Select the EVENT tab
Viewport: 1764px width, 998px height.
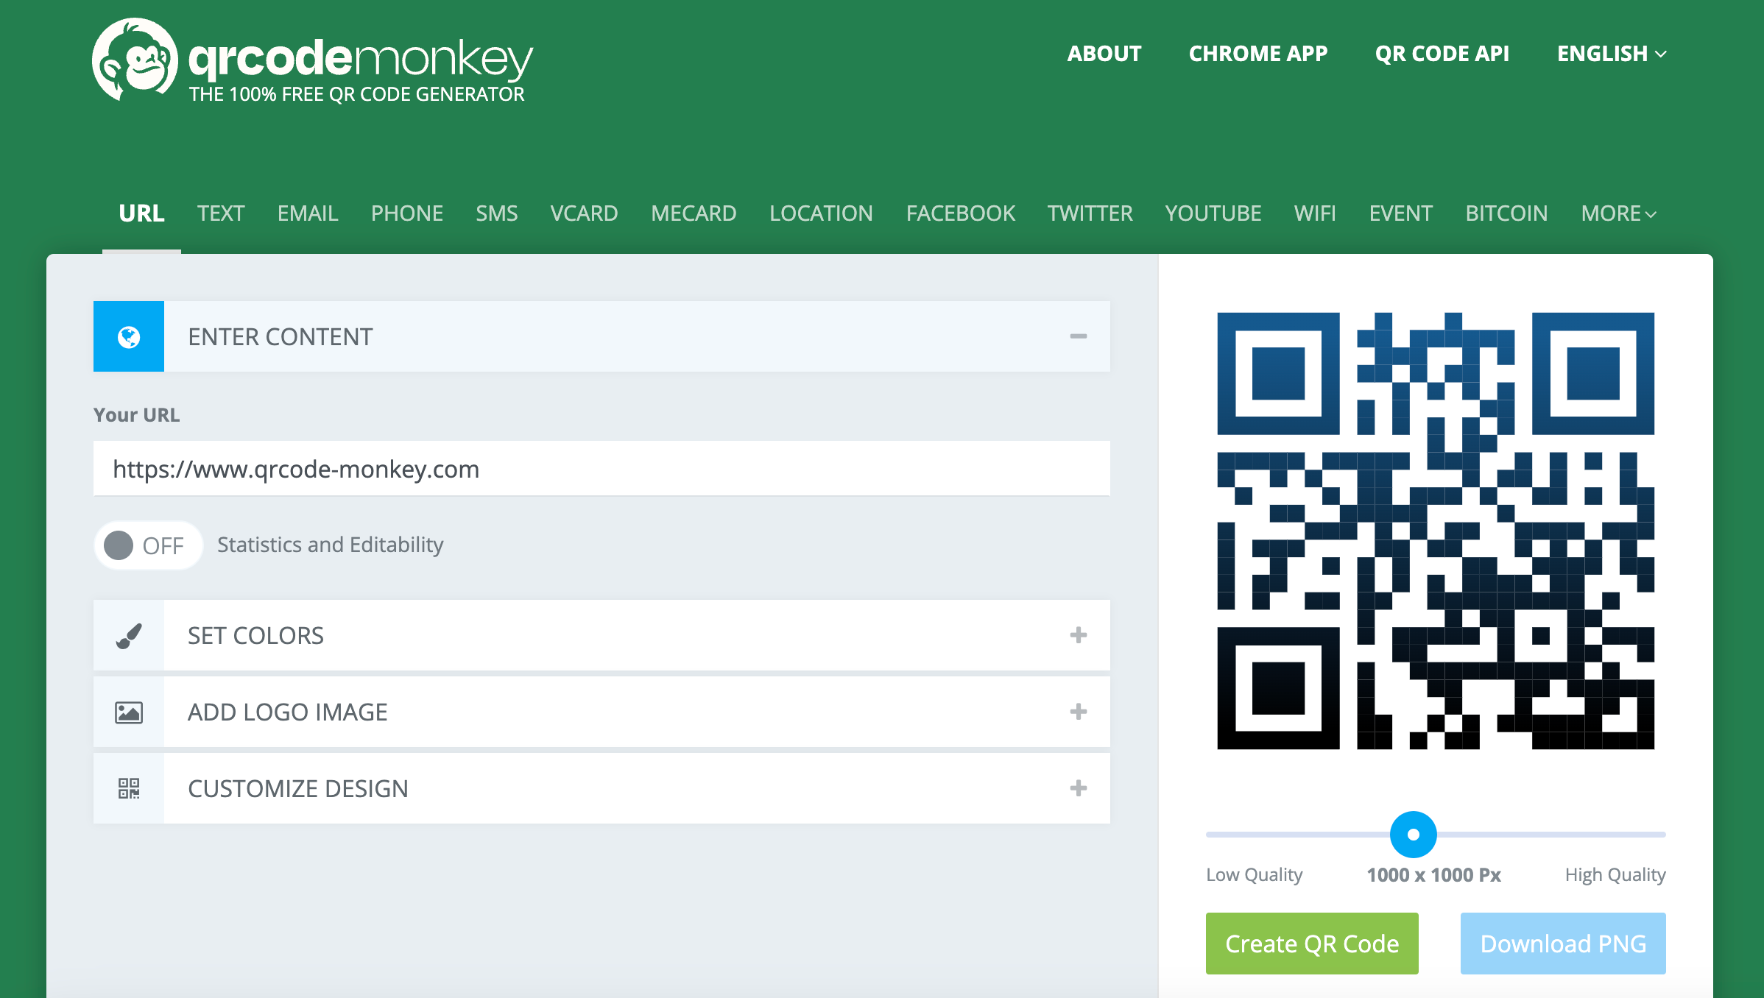coord(1401,213)
